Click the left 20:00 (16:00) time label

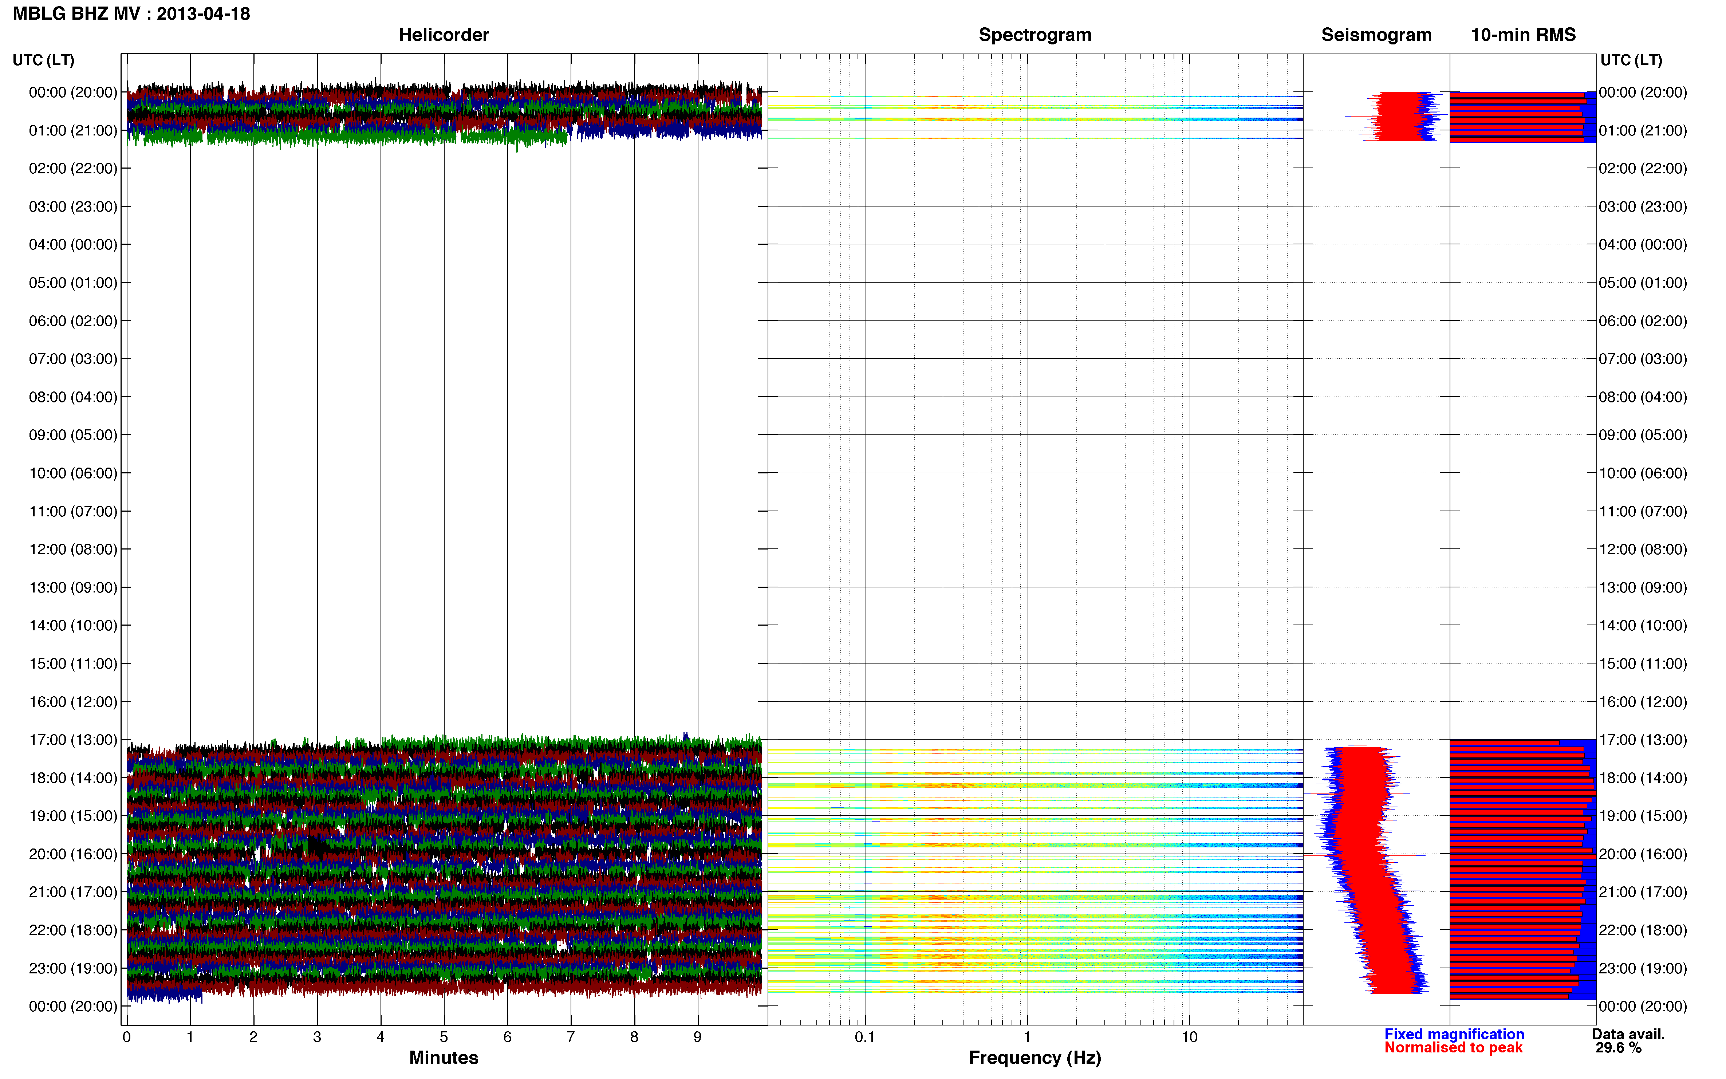[73, 854]
